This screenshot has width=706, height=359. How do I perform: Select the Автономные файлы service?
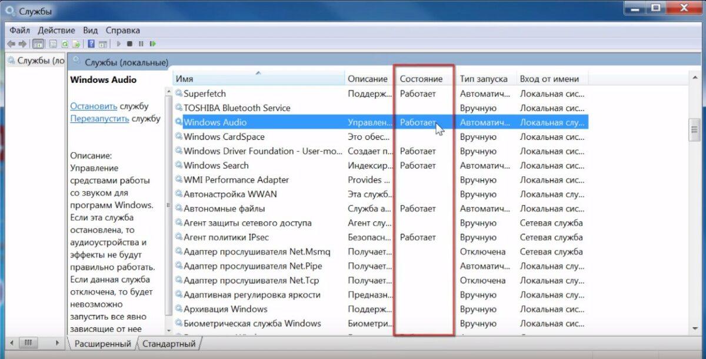click(381, 209)
